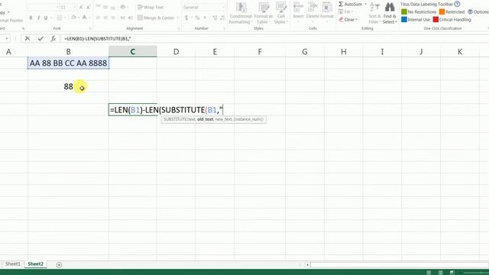Click the Increase Decimal icon
The width and height of the screenshot is (489, 275).
[215, 18]
